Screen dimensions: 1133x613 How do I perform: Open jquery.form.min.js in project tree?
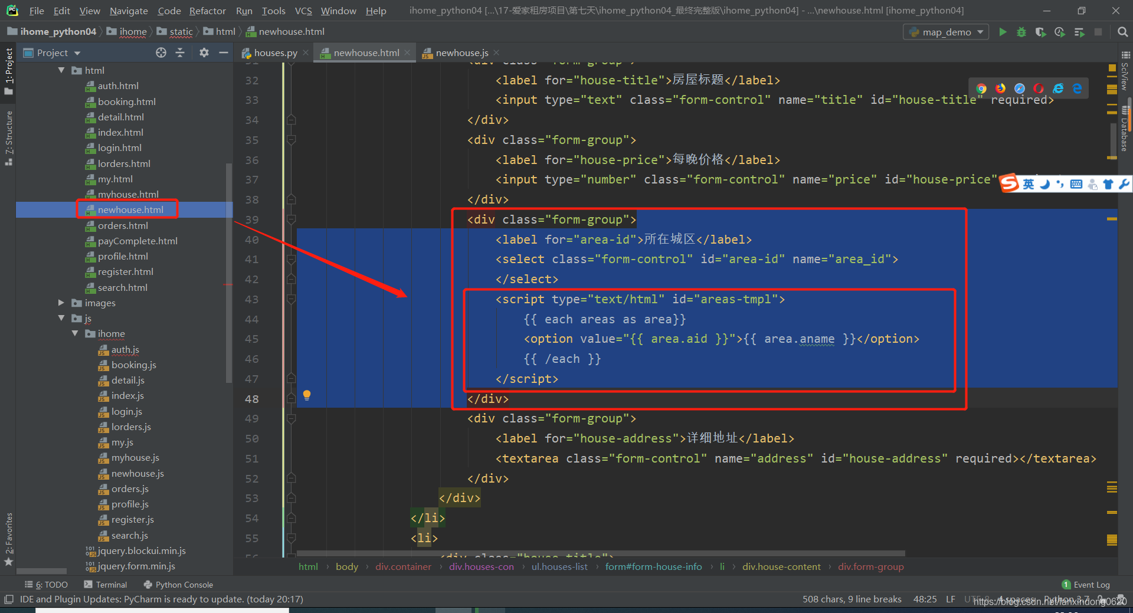point(136,566)
